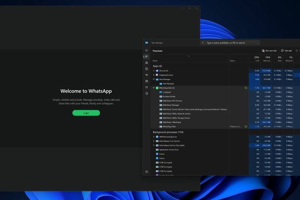This screenshot has width=300, height=200.
Task: Expand Antimalware Core Service group
Action: 154,141
